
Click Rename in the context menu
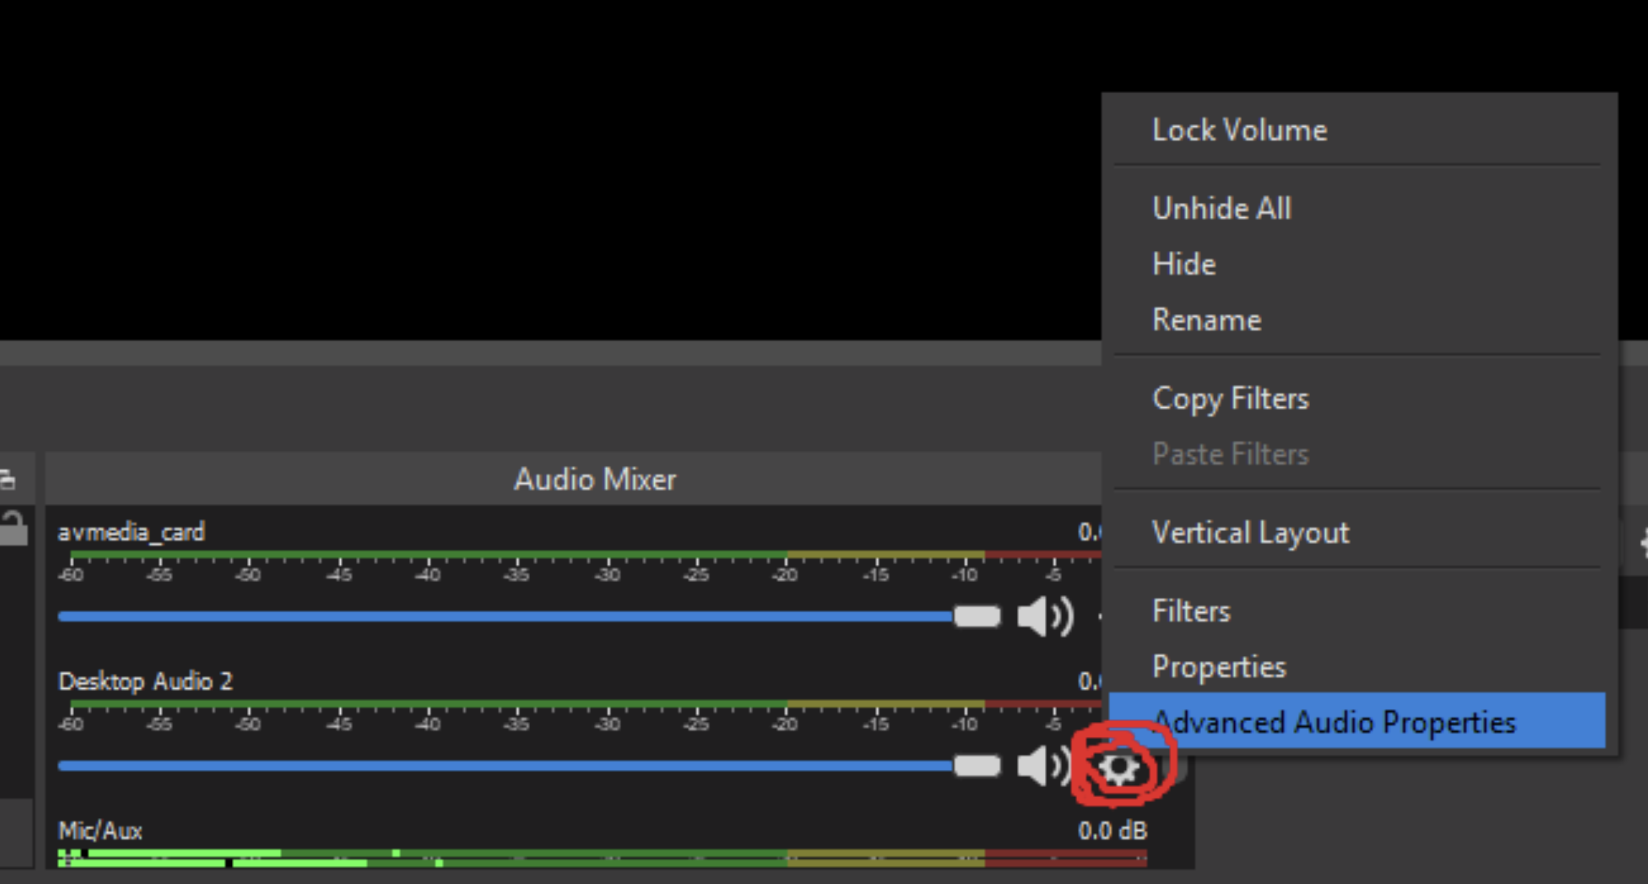(1206, 320)
